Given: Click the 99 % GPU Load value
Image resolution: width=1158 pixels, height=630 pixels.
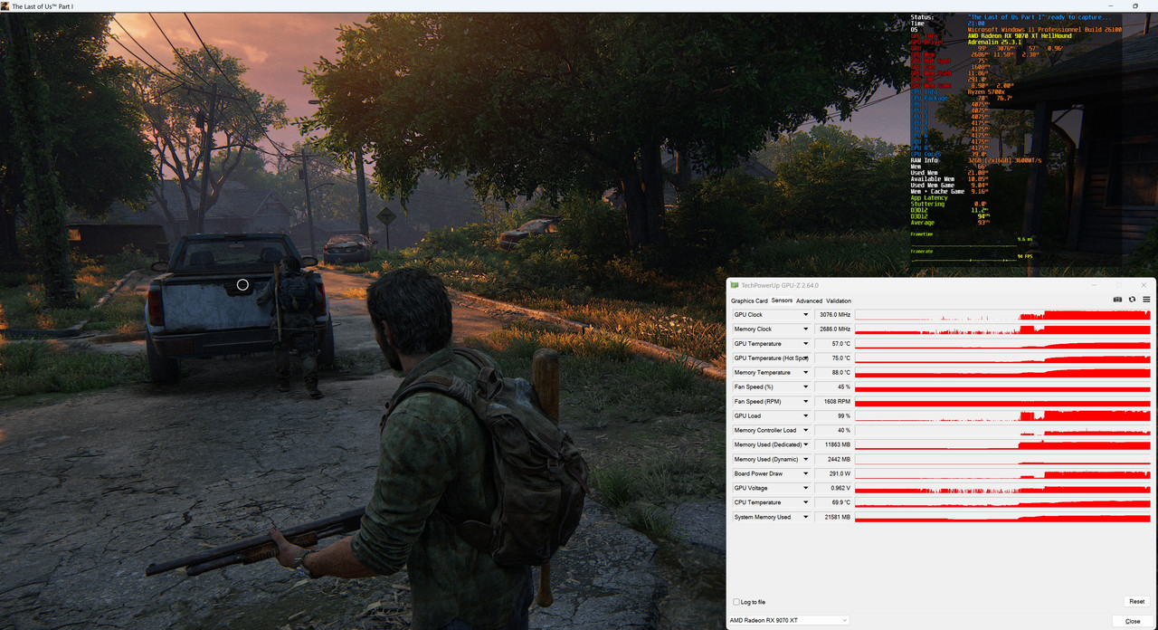Looking at the screenshot, I should coord(833,416).
